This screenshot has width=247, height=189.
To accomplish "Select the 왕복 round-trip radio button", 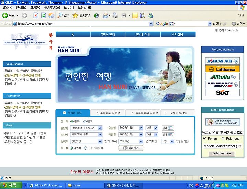I will click(x=72, y=122).
